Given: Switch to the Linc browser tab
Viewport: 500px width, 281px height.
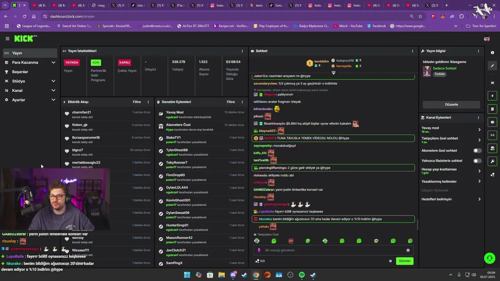Looking at the screenshot, I should pyautogui.click(x=138, y=5).
